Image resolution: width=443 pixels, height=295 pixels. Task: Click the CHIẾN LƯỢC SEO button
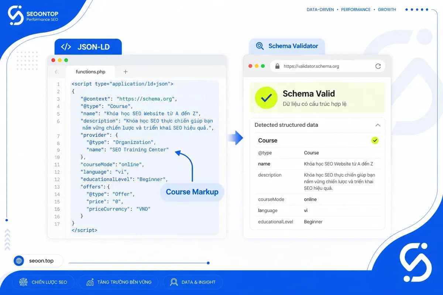(x=43, y=282)
